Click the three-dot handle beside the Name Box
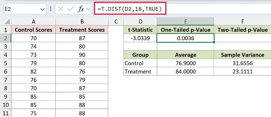 pos(51,9)
